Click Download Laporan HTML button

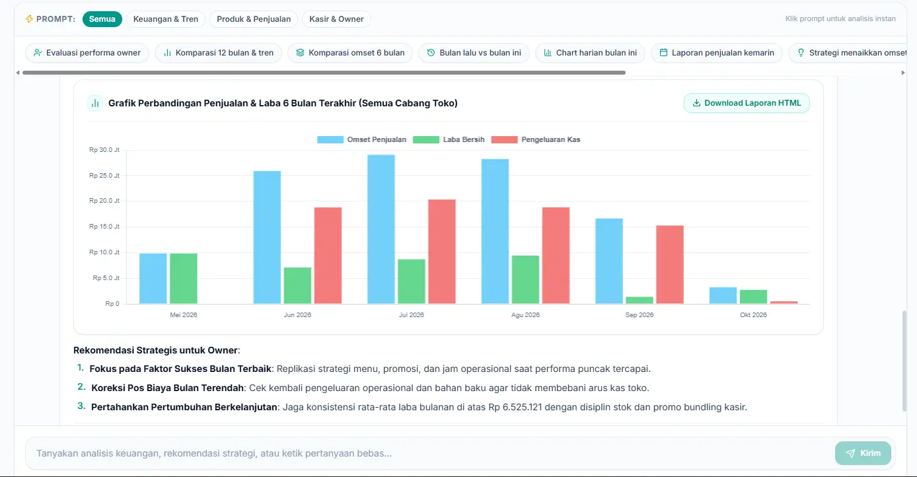click(747, 103)
